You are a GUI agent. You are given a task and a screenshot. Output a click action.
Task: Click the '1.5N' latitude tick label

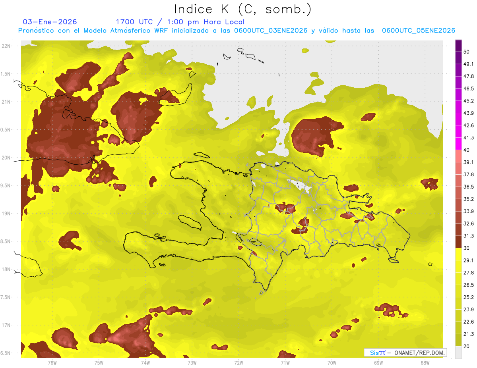[x=6, y=74]
